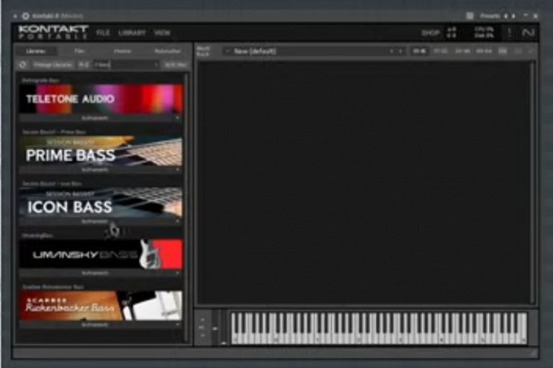
Task: Show rack page 33-48
Action: click(x=462, y=52)
